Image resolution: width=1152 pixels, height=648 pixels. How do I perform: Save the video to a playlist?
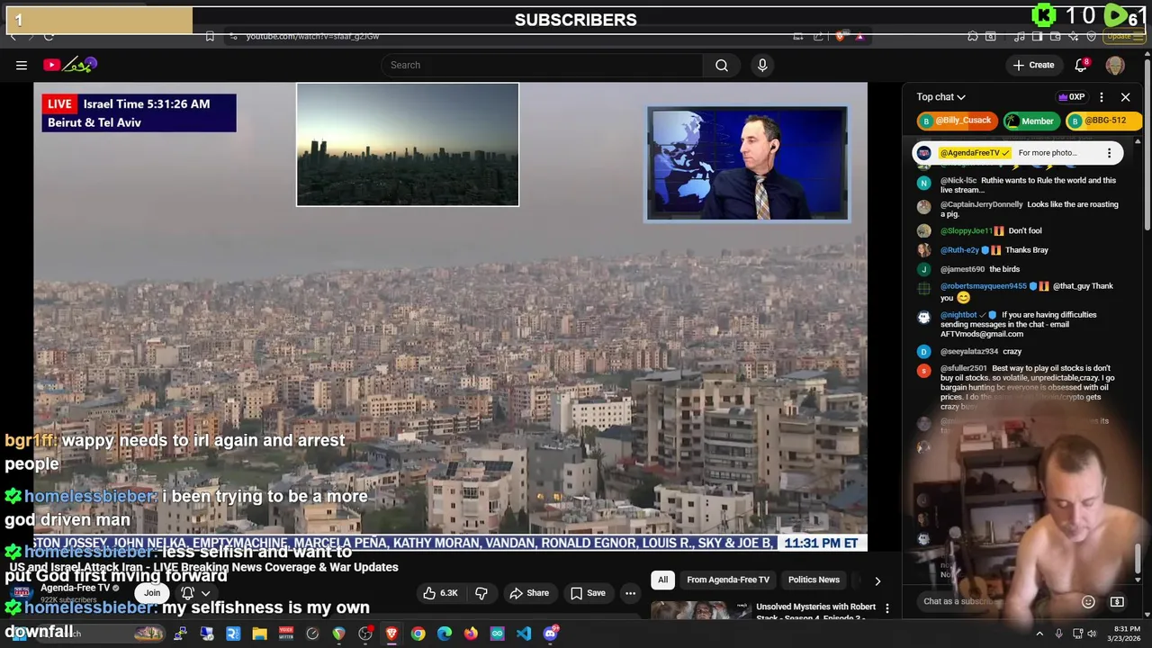click(587, 593)
